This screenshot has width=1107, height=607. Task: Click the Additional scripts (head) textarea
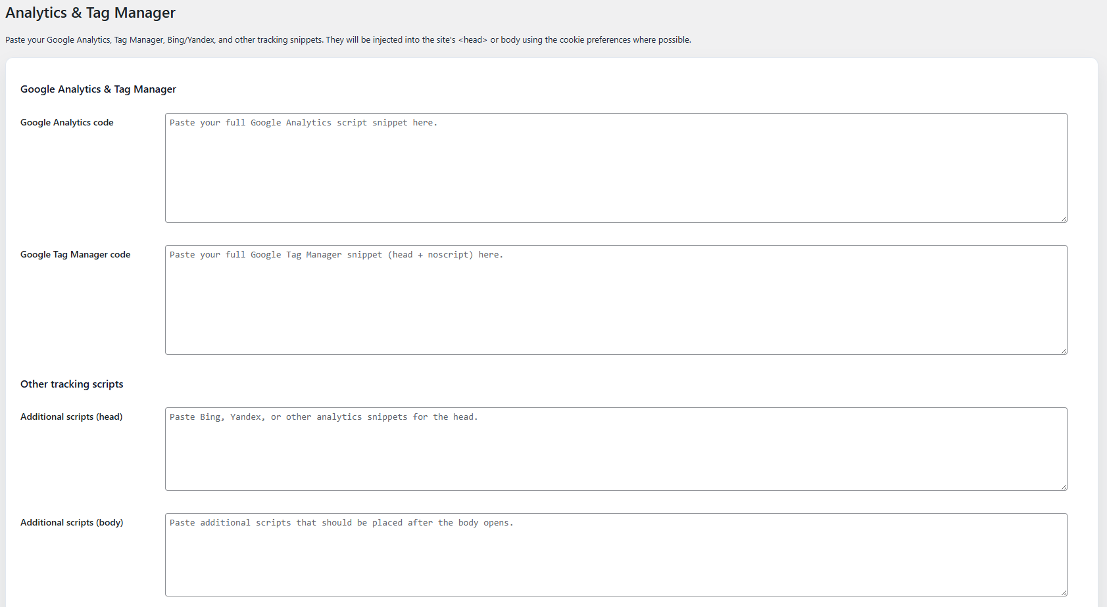(616, 449)
